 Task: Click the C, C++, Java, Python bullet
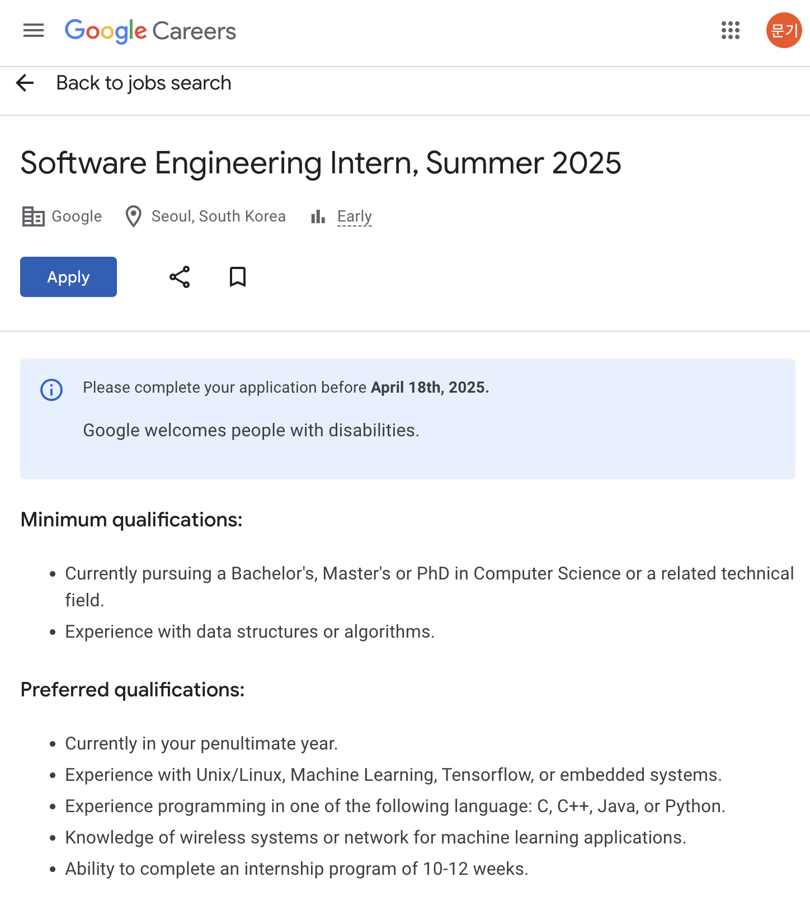pyautogui.click(x=395, y=806)
